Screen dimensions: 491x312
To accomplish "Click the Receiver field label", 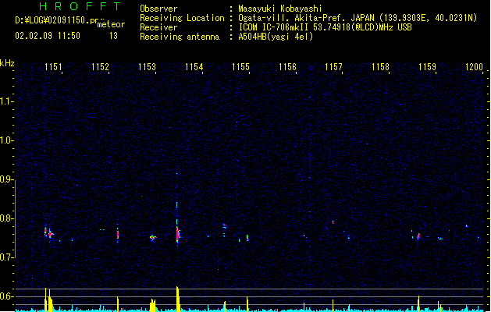I will pyautogui.click(x=158, y=27).
